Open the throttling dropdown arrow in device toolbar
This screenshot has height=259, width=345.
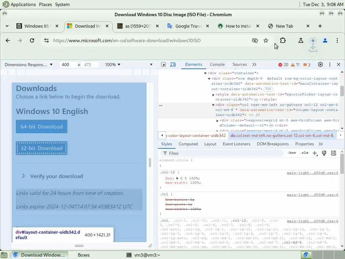click(151, 64)
